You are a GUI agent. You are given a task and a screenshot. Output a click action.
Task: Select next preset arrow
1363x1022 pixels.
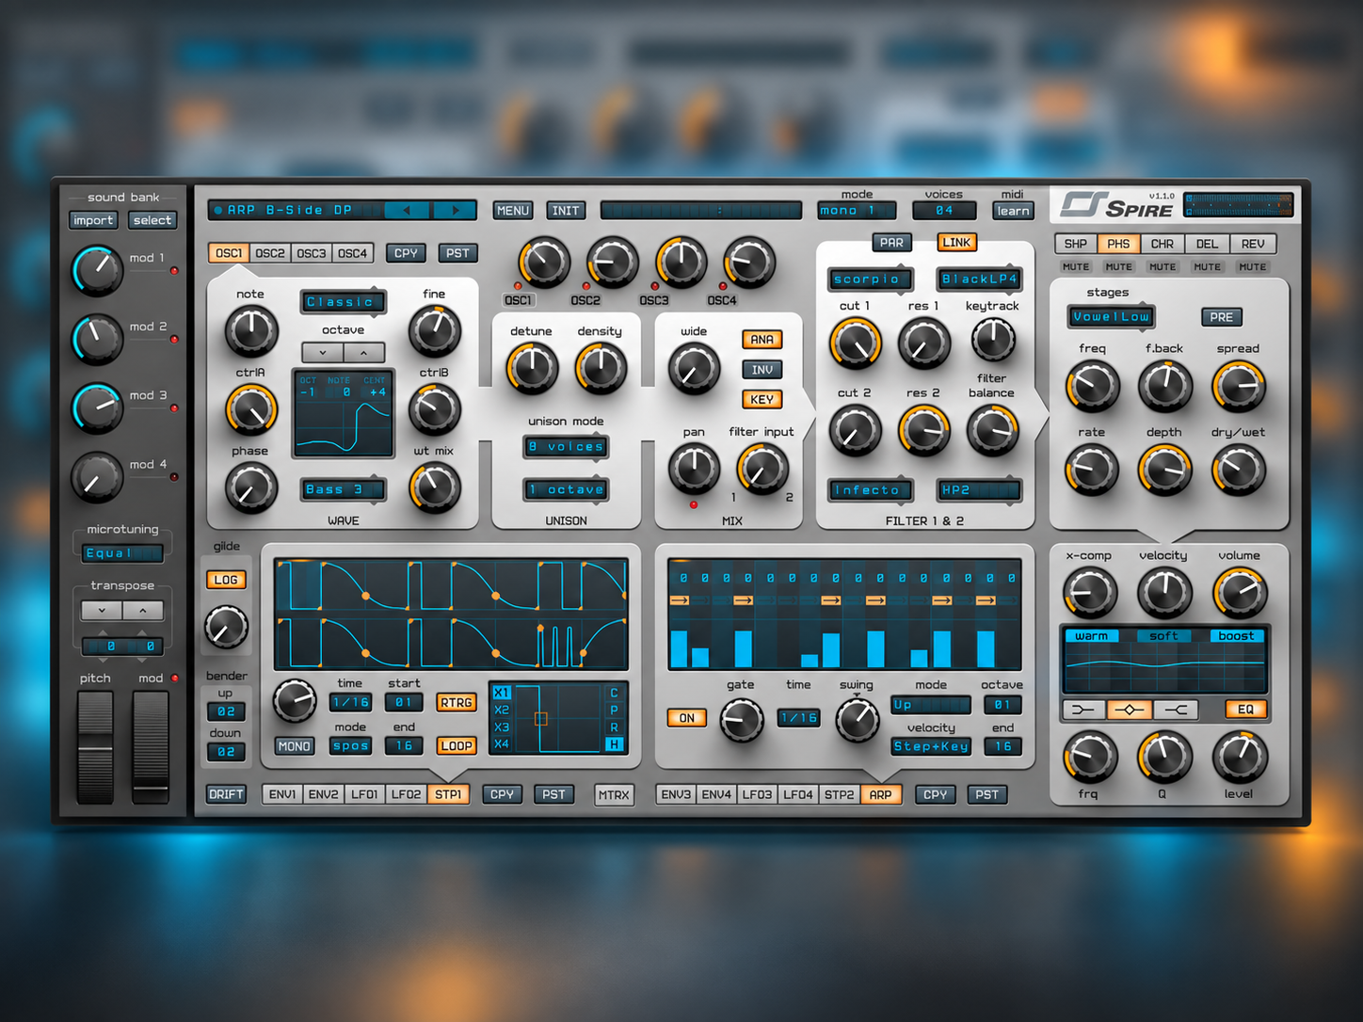click(456, 210)
